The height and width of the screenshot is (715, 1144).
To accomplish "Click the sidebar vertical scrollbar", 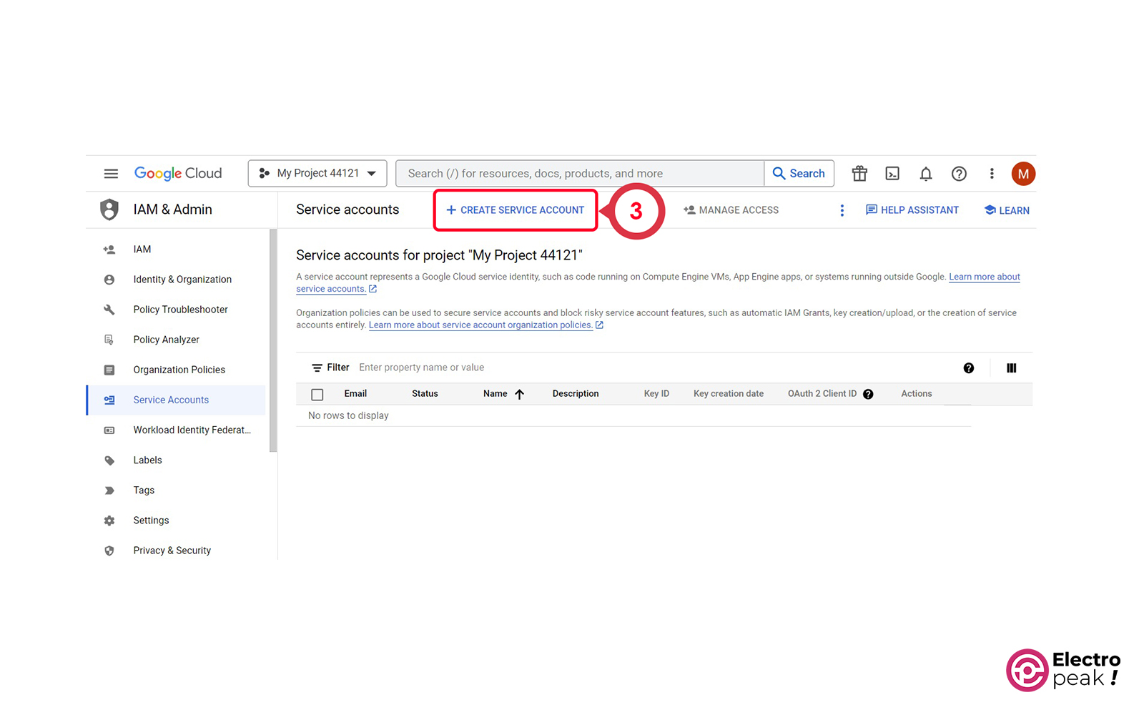I will [273, 340].
